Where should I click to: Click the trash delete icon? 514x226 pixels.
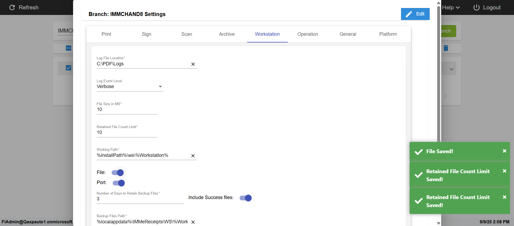(446, 48)
